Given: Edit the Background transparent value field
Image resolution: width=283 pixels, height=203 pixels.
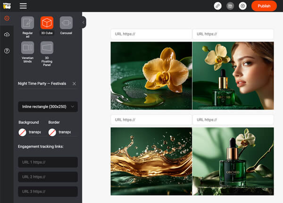Looking at the screenshot, I should tap(35, 132).
